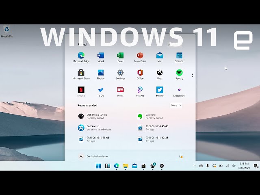The width and height of the screenshot is (260, 195).
Task: Launch the To Do app
Action: (x=101, y=92)
